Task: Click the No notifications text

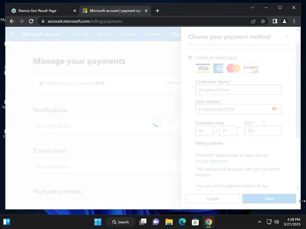Action: (53, 126)
